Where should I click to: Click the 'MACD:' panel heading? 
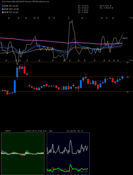(x=8, y=131)
